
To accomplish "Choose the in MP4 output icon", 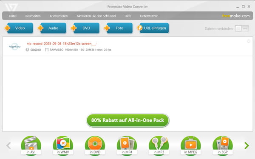I will (x=127, y=145).
